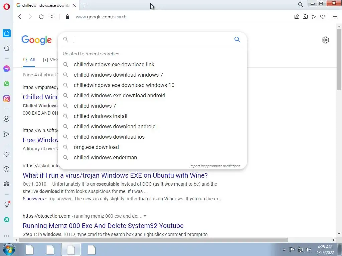This screenshot has width=342, height=256.
Task: Select the Videos results tab
Action: point(51,60)
